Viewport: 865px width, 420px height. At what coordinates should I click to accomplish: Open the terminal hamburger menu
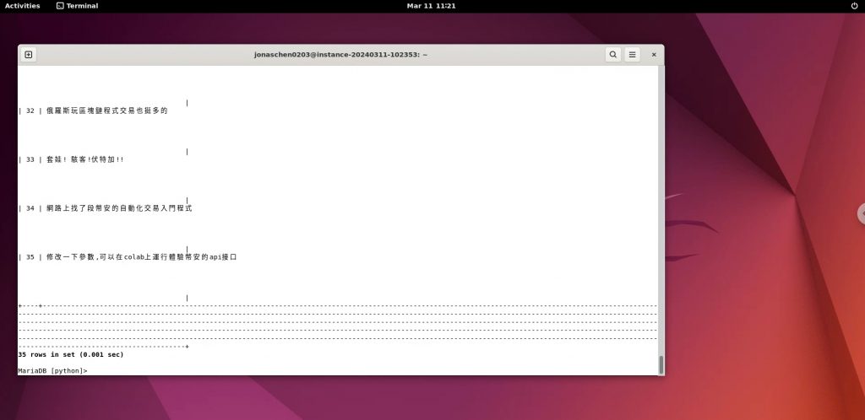[633, 55]
